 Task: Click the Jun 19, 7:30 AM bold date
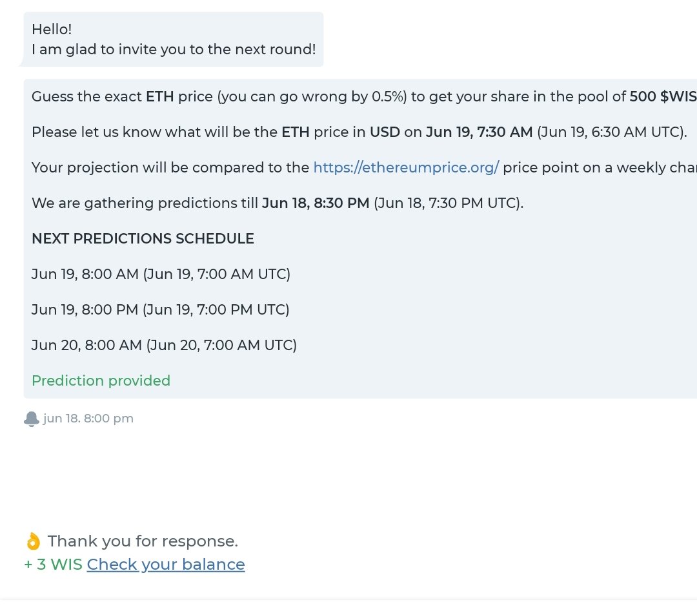point(479,132)
